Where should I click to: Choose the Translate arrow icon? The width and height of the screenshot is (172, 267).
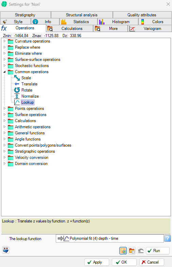click(17, 84)
